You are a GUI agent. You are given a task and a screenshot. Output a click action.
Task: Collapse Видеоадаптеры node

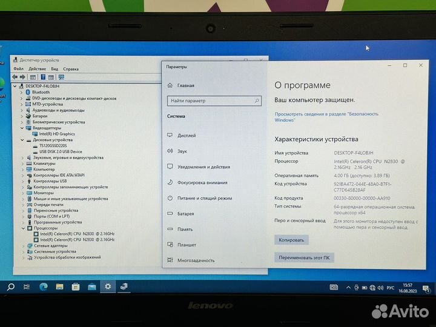pos(22,128)
